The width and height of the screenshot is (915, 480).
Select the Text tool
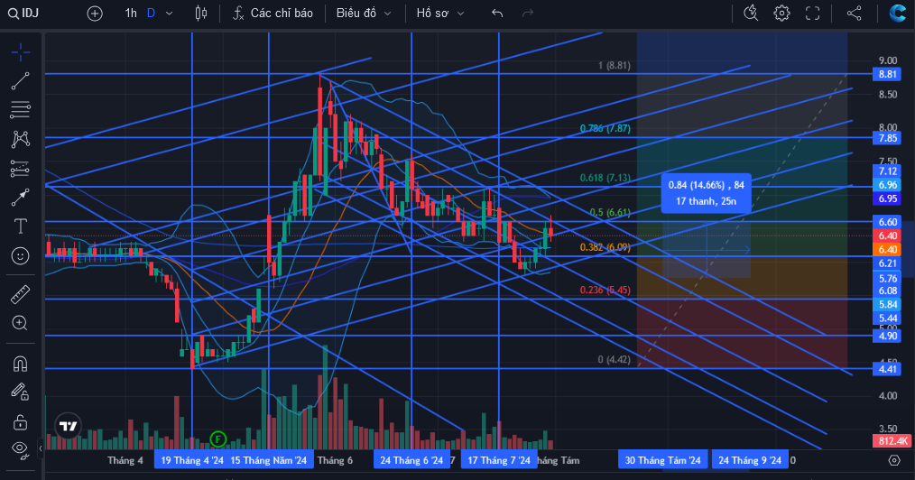click(x=21, y=226)
